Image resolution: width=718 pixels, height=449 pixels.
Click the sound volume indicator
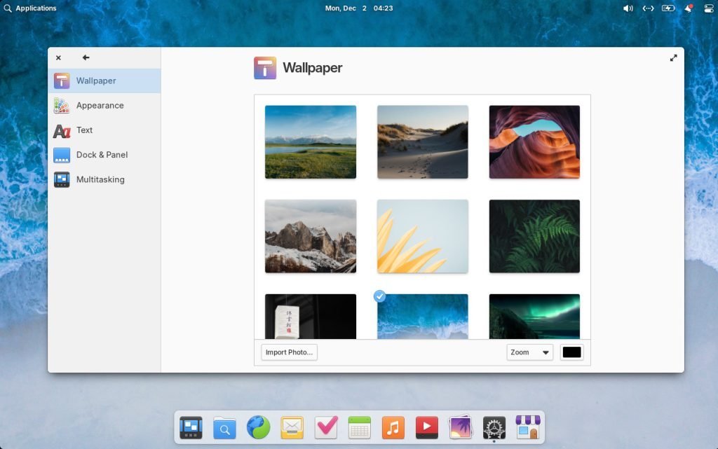pos(628,8)
